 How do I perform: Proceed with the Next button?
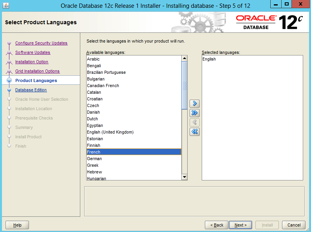point(240,225)
